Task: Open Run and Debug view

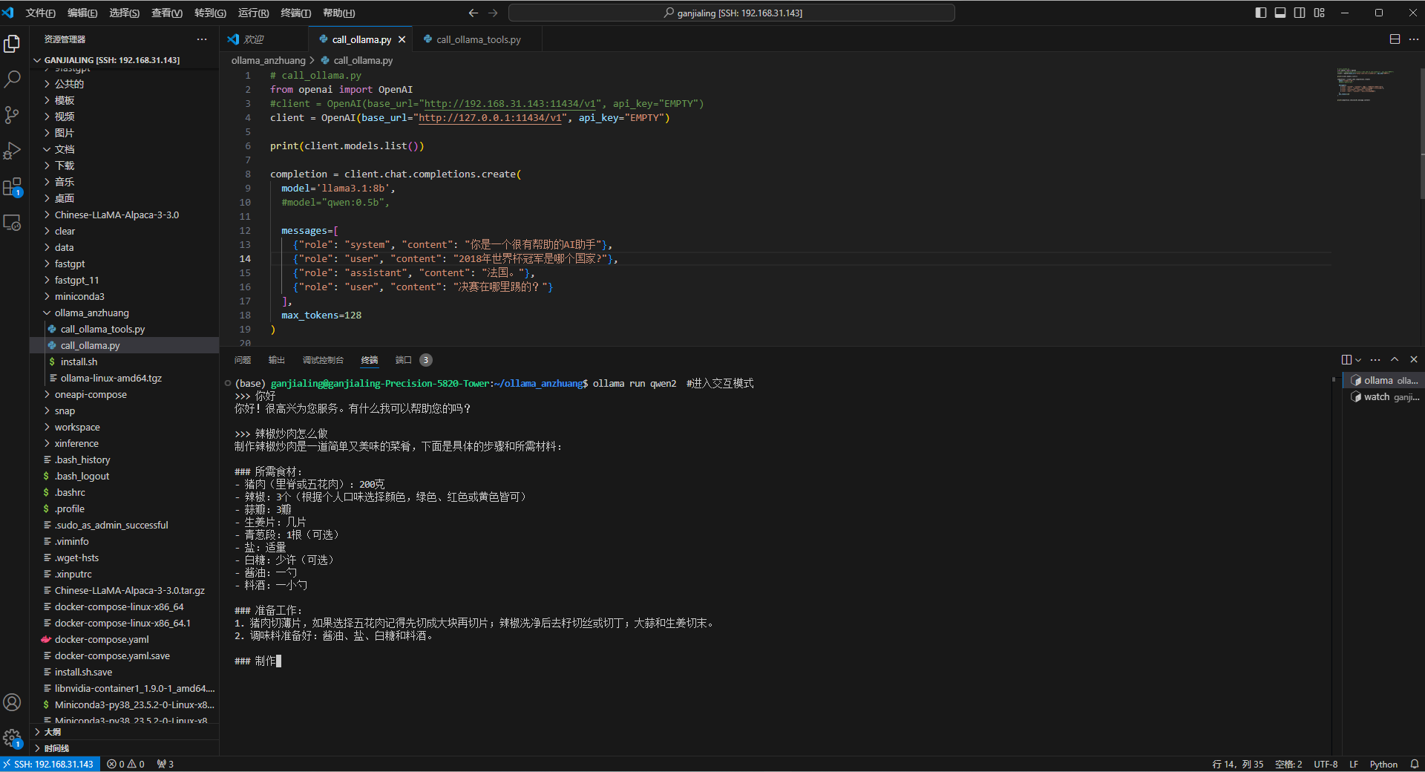Action: click(x=12, y=151)
